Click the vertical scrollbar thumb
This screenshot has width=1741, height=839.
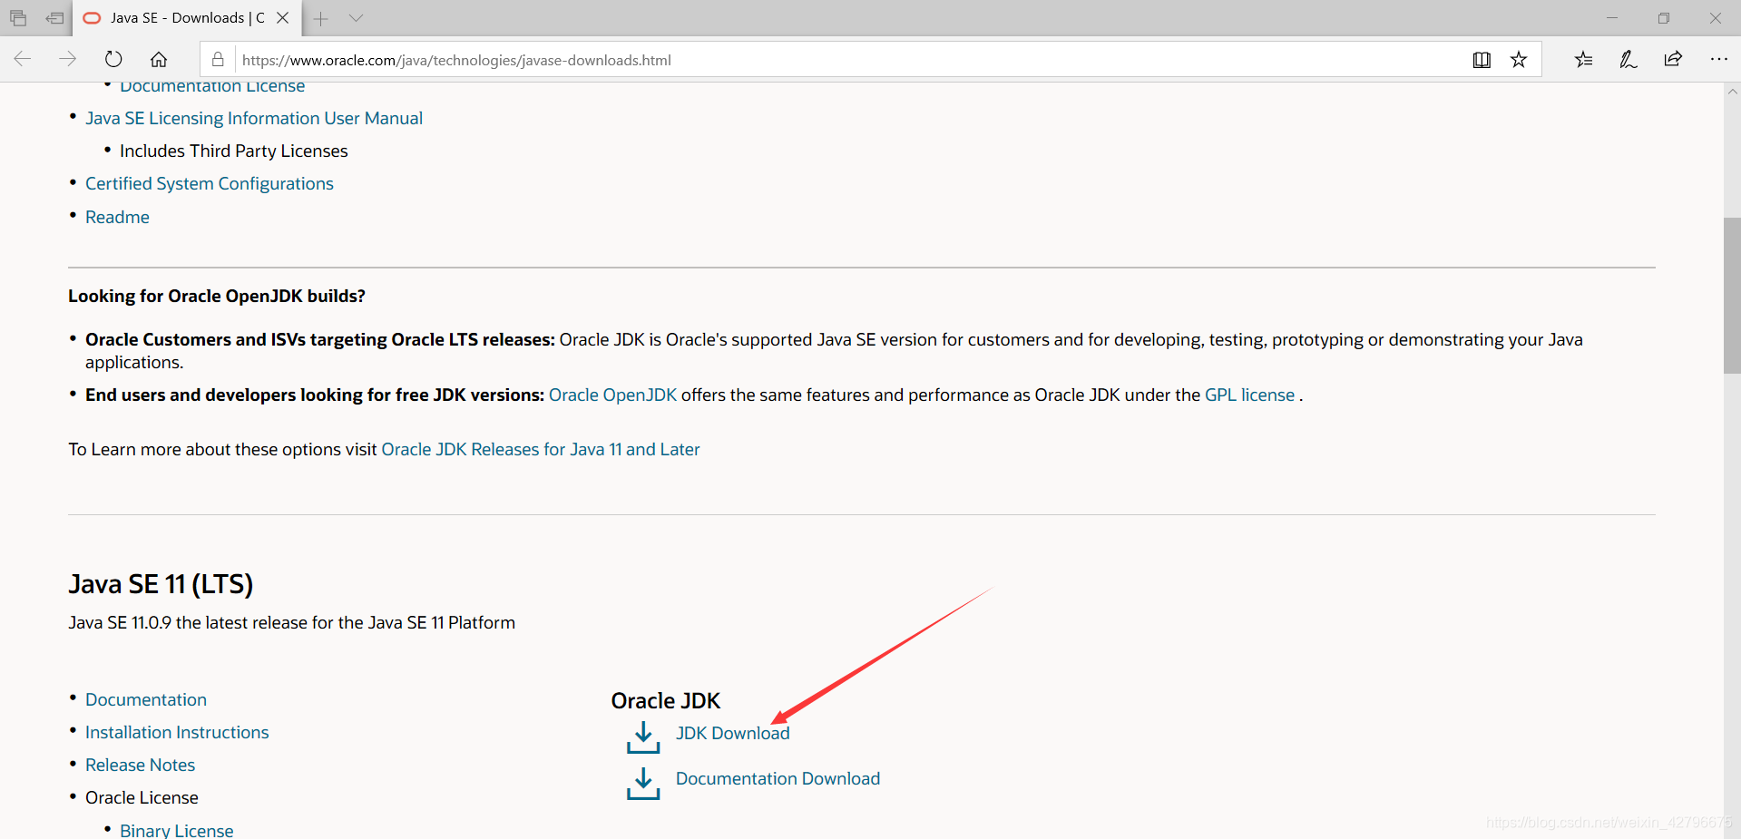[1732, 296]
